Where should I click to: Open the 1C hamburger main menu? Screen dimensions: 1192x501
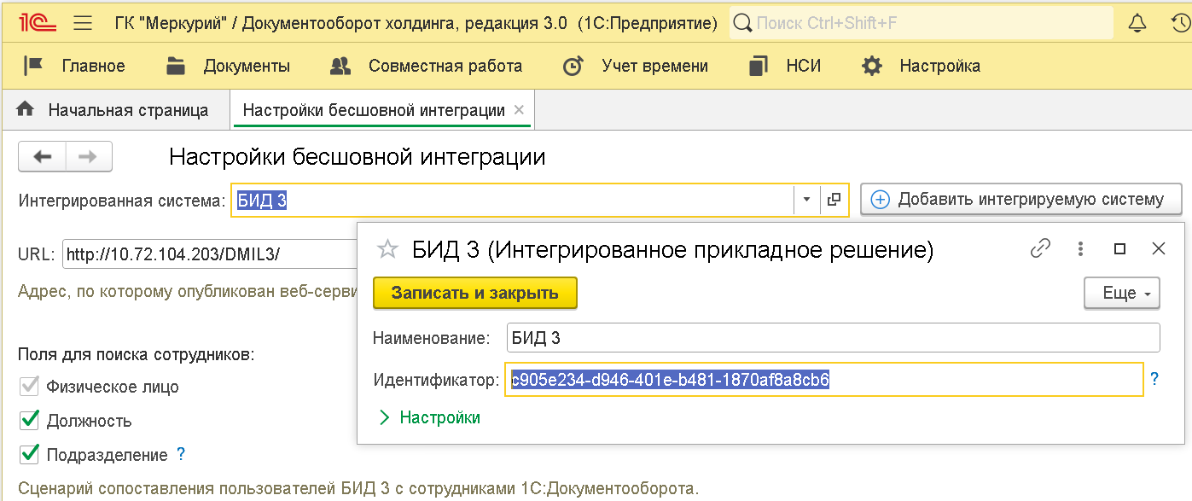(x=83, y=23)
